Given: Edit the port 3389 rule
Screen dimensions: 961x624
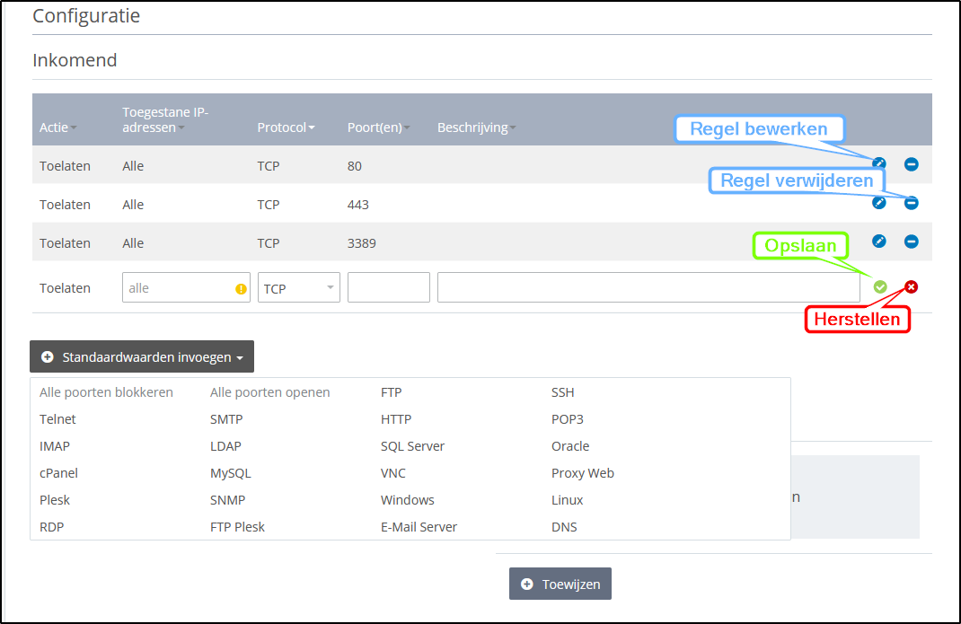Looking at the screenshot, I should pos(879,242).
